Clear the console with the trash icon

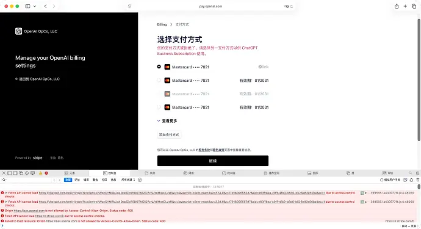click(417, 180)
